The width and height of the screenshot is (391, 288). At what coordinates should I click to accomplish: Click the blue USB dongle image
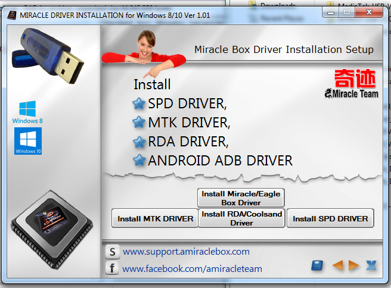tap(48, 56)
